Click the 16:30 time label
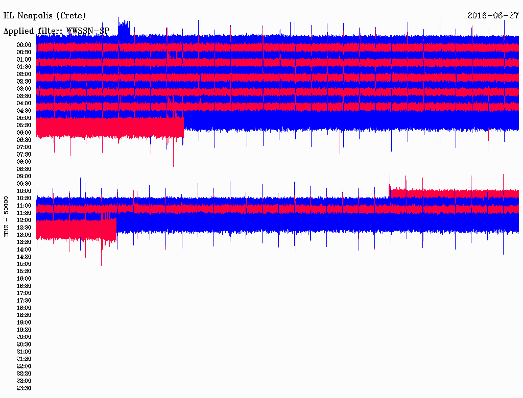 (x=24, y=286)
